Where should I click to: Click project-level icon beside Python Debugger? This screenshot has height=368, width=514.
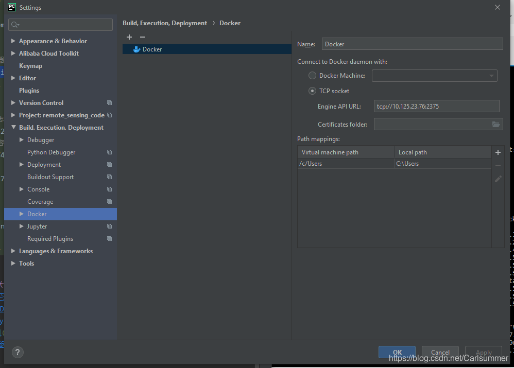click(110, 152)
